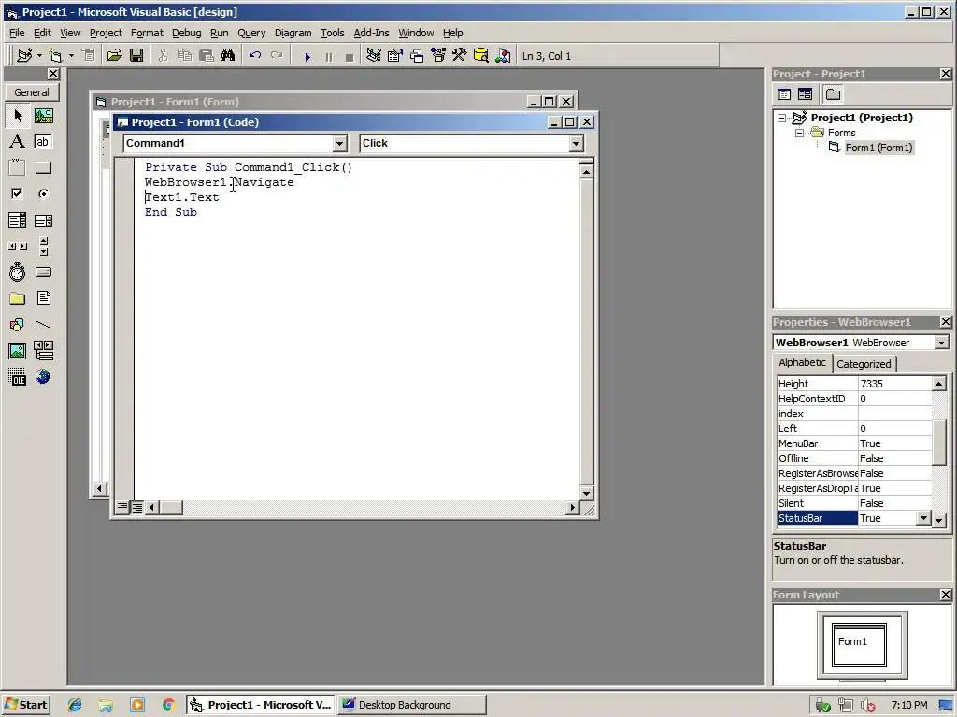The height and width of the screenshot is (717, 957).
Task: Open StatusBar value dropdown arrow
Action: (923, 518)
